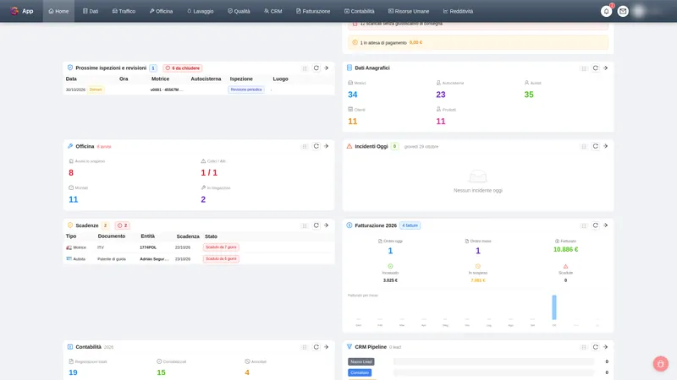677x380 pixels.
Task: Open the Lavaggio menu
Action: pos(201,11)
